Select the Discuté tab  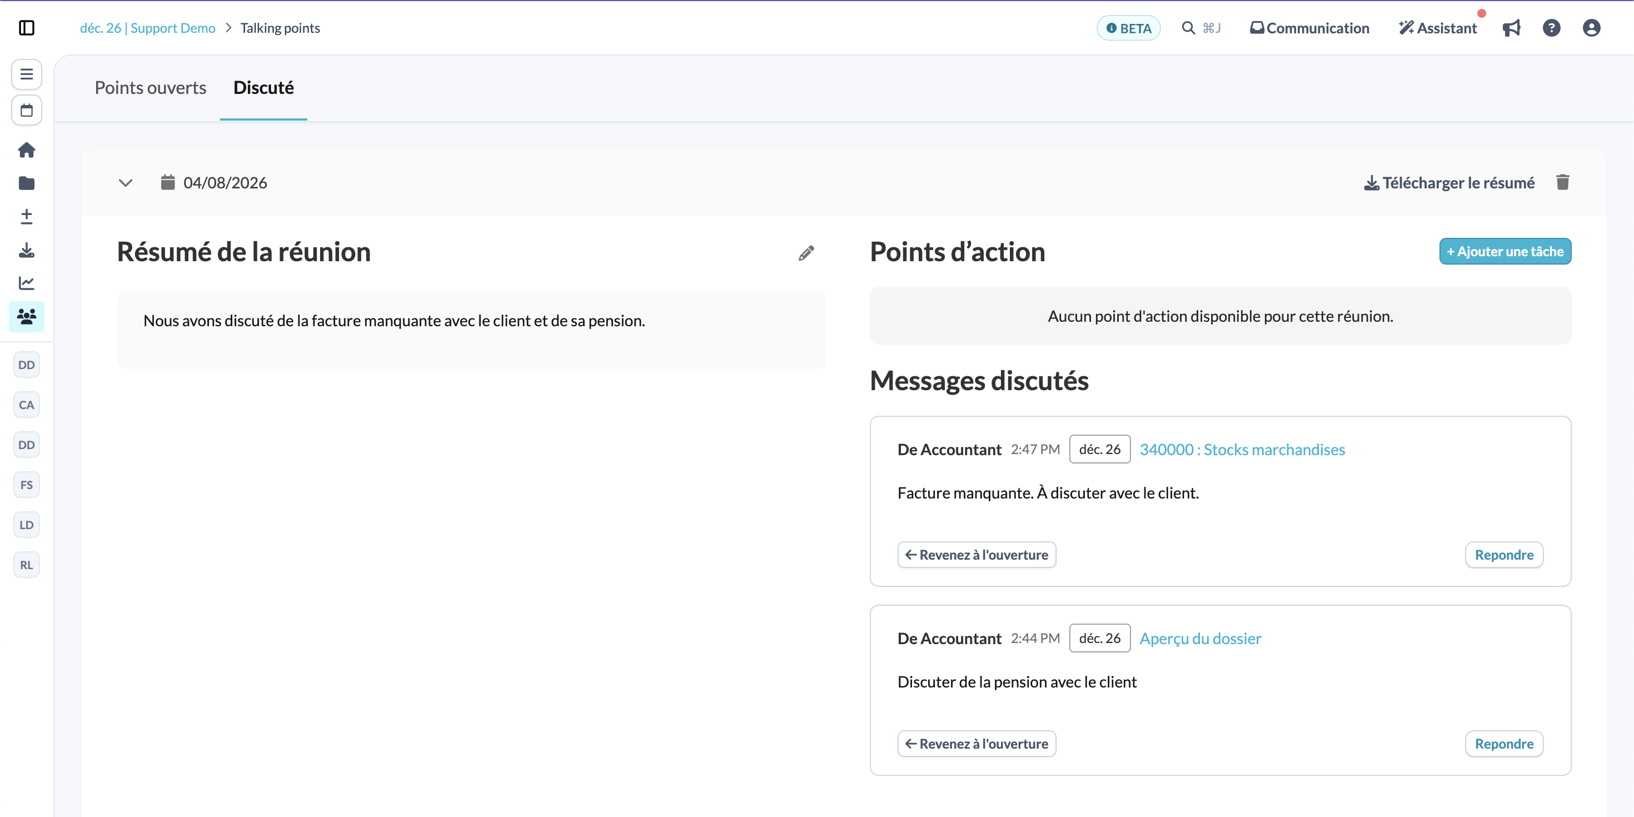[x=263, y=88]
